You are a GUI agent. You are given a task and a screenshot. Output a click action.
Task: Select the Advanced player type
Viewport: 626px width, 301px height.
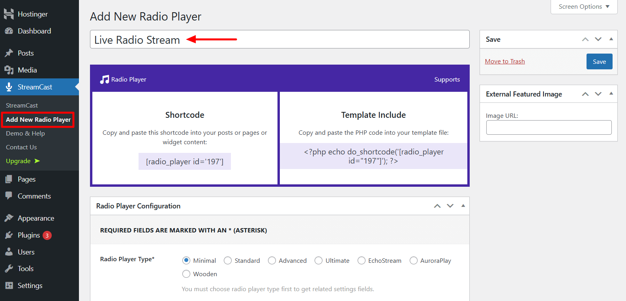coord(272,260)
